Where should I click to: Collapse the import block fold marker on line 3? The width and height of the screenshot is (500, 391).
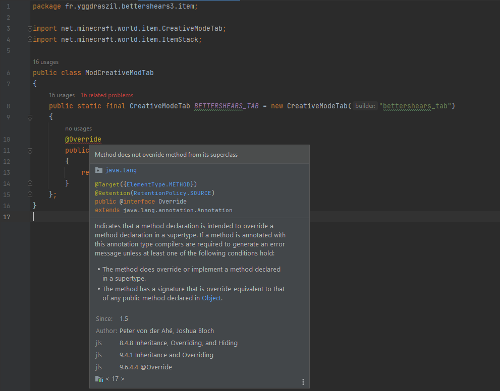pos(30,29)
